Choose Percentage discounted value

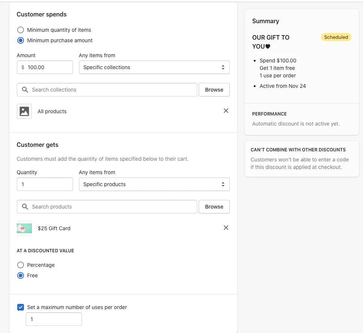point(21,265)
